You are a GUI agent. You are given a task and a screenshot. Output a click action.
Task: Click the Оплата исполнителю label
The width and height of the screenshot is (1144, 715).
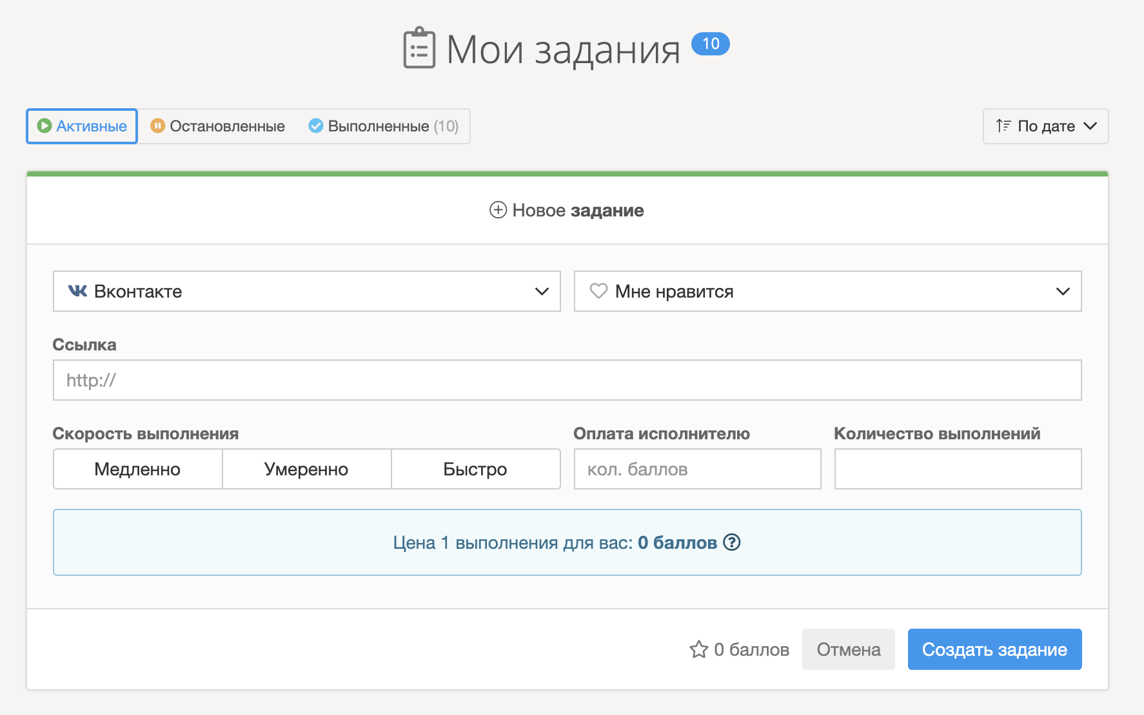coord(662,434)
